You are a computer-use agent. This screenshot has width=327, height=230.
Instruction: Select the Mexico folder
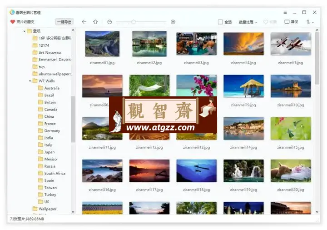point(48,159)
